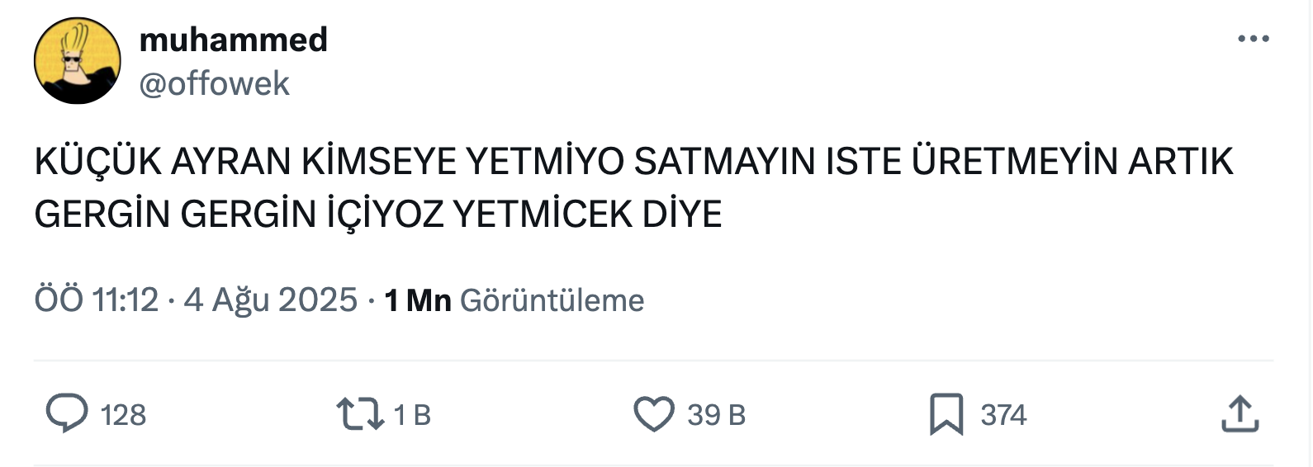Click the 128 replies count
Image resolution: width=1313 pixels, height=467 pixels.
coord(123,415)
